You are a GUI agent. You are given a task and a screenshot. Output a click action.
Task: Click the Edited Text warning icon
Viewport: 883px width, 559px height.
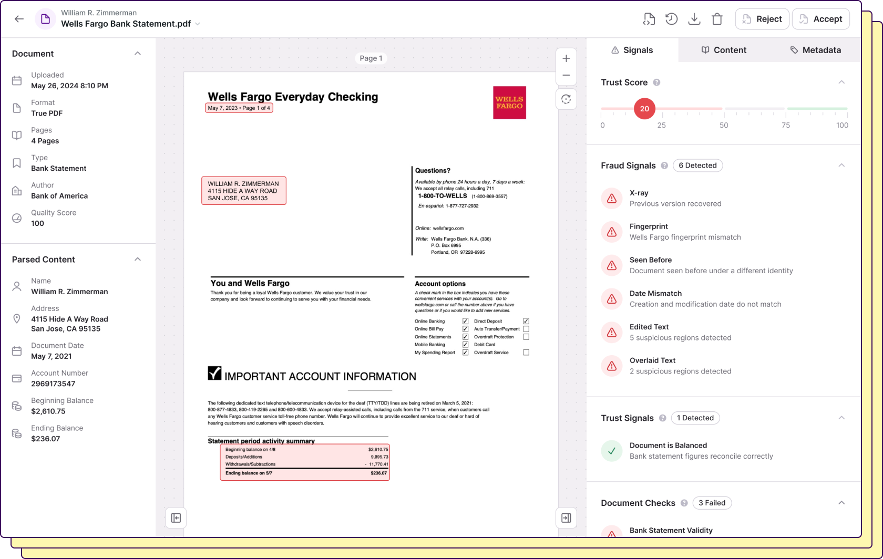[612, 332]
